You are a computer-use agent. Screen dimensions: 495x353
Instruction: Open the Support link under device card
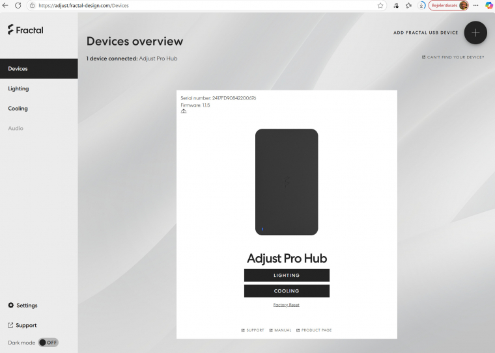(253, 330)
